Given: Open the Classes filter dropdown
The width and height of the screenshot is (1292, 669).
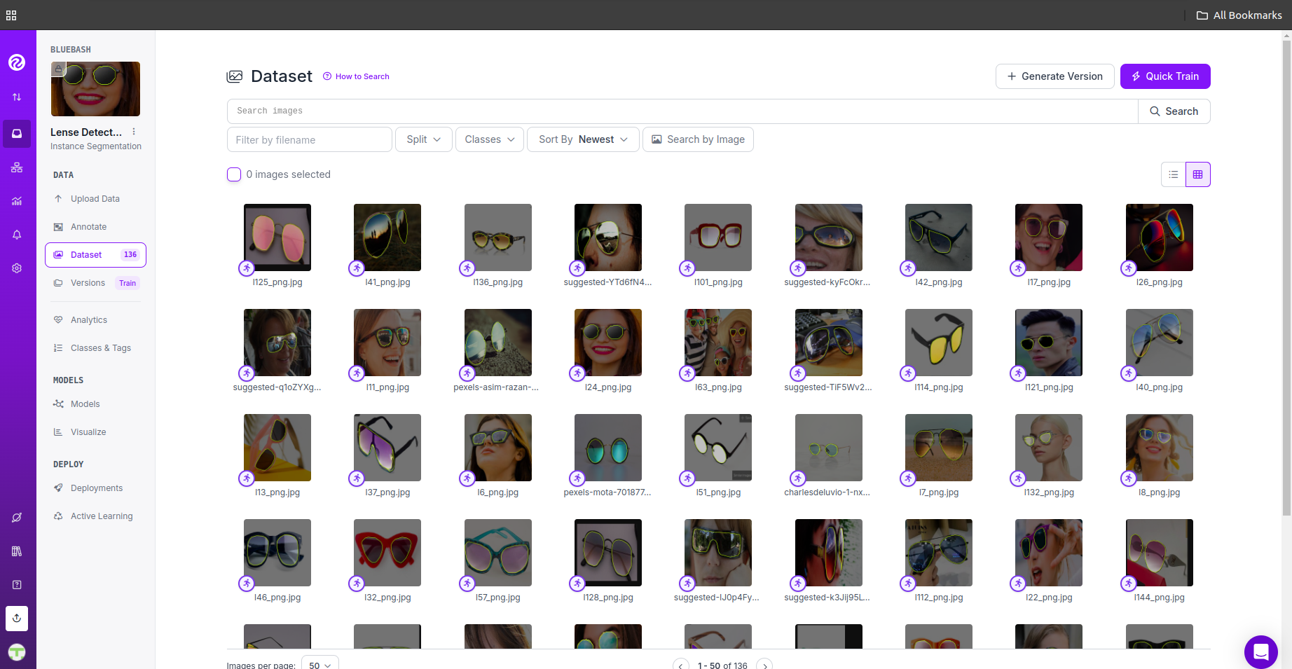Looking at the screenshot, I should [x=490, y=139].
